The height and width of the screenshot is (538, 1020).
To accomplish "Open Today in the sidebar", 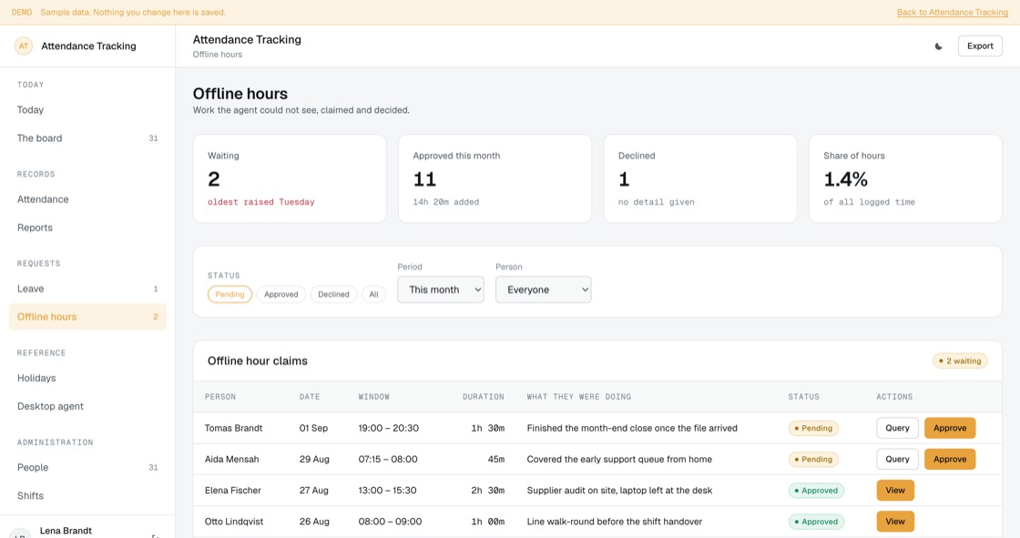I will pyautogui.click(x=87, y=110).
